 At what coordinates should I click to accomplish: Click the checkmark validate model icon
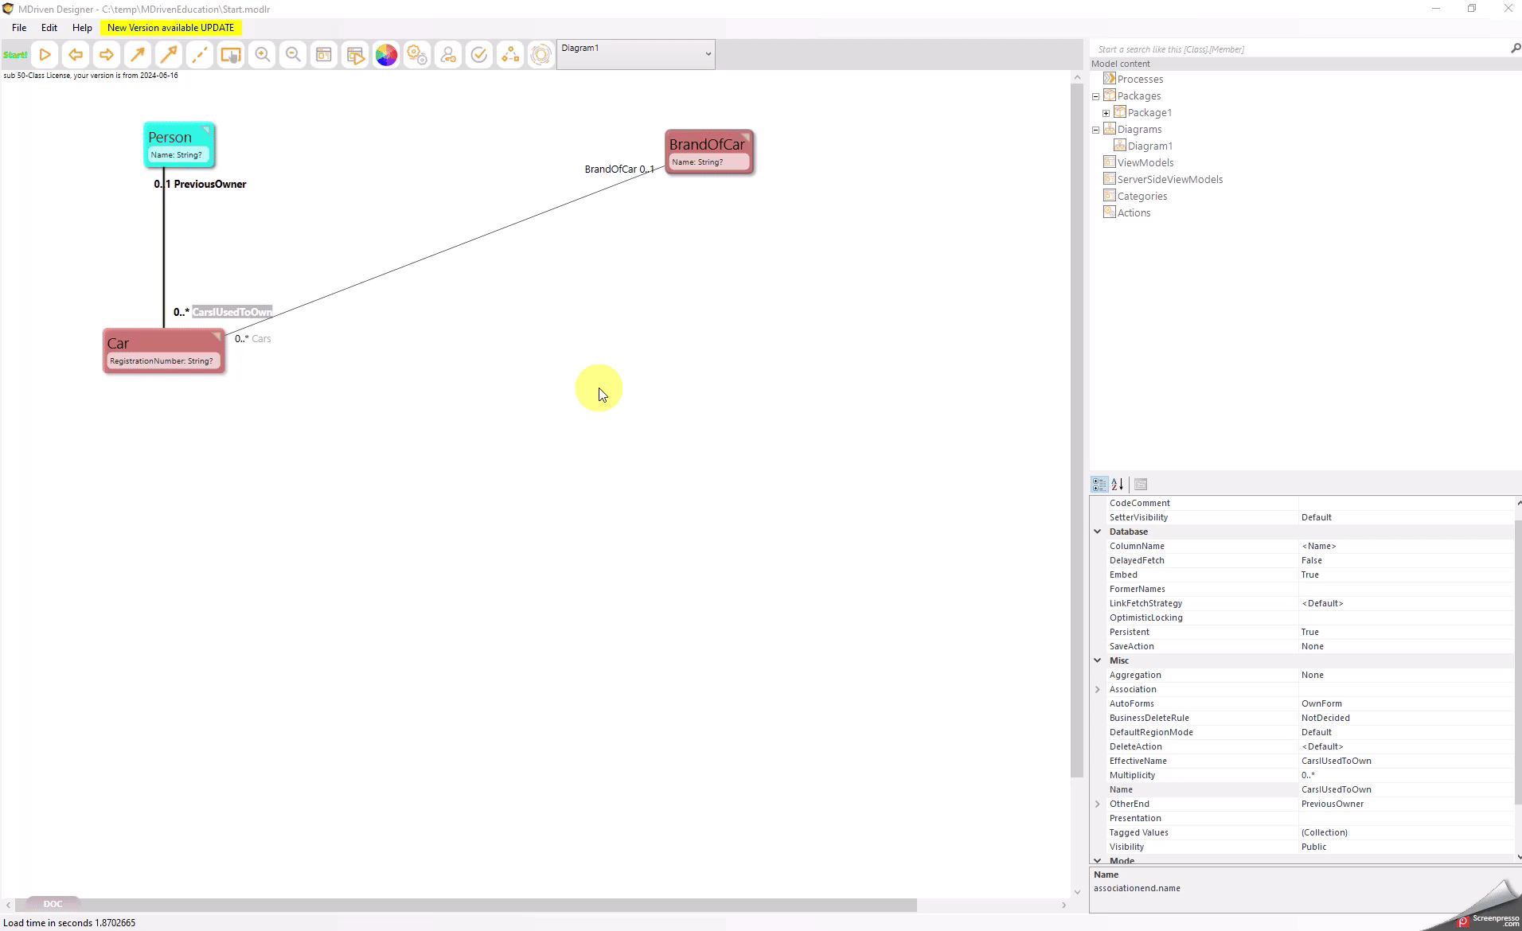point(479,55)
